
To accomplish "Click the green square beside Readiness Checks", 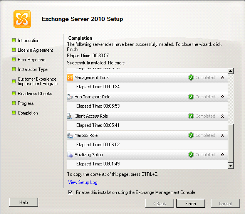I will (14, 93).
